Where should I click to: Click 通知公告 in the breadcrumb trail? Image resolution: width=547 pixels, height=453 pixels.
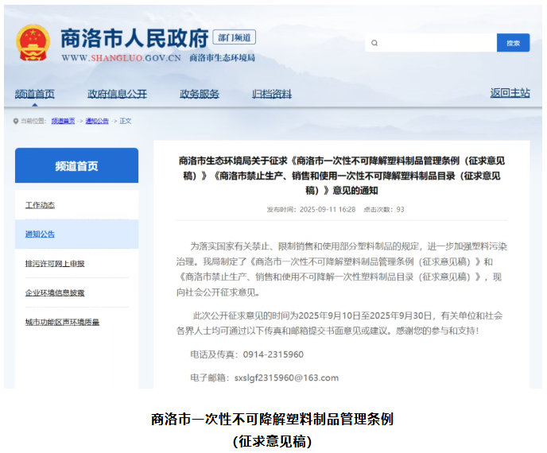[x=97, y=121]
